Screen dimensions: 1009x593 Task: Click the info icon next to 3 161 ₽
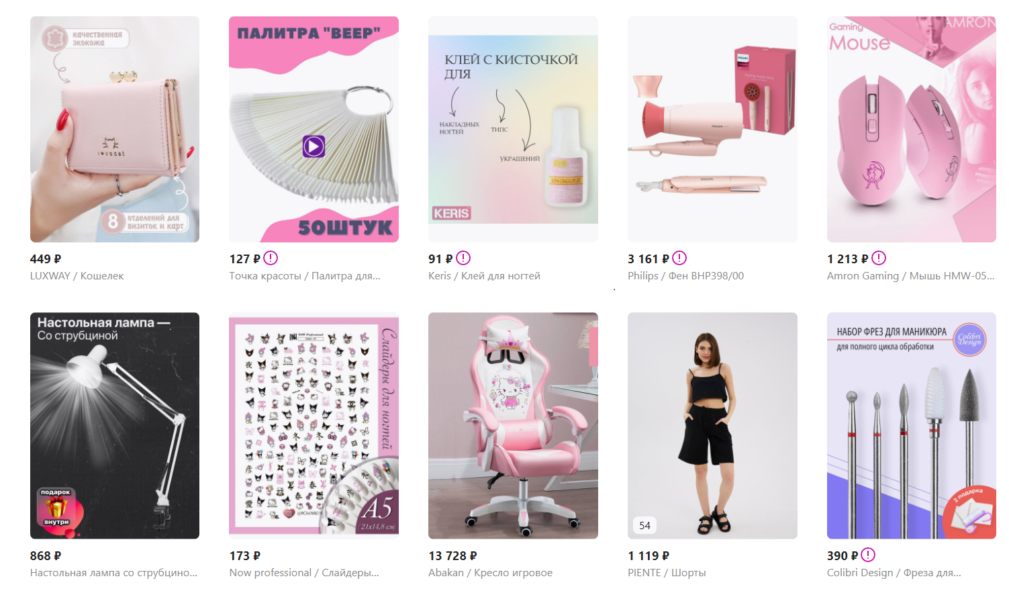click(679, 258)
